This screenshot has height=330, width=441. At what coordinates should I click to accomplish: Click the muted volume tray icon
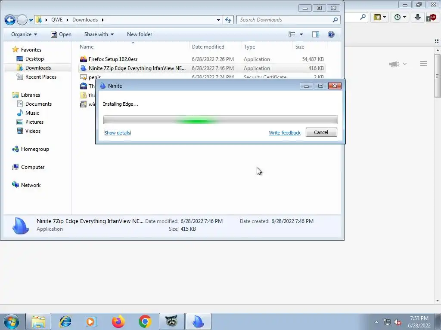pos(398,322)
